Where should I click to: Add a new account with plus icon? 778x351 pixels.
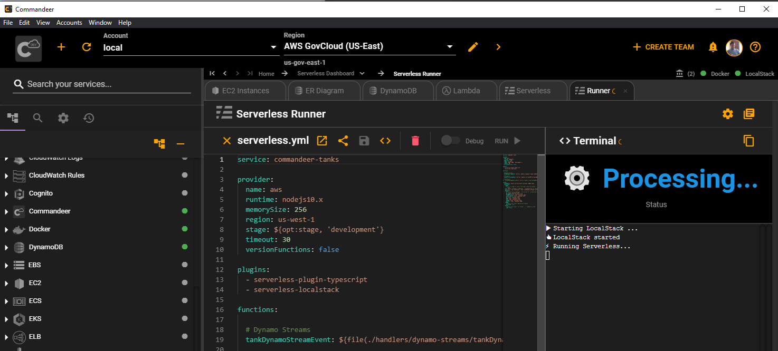tap(61, 47)
